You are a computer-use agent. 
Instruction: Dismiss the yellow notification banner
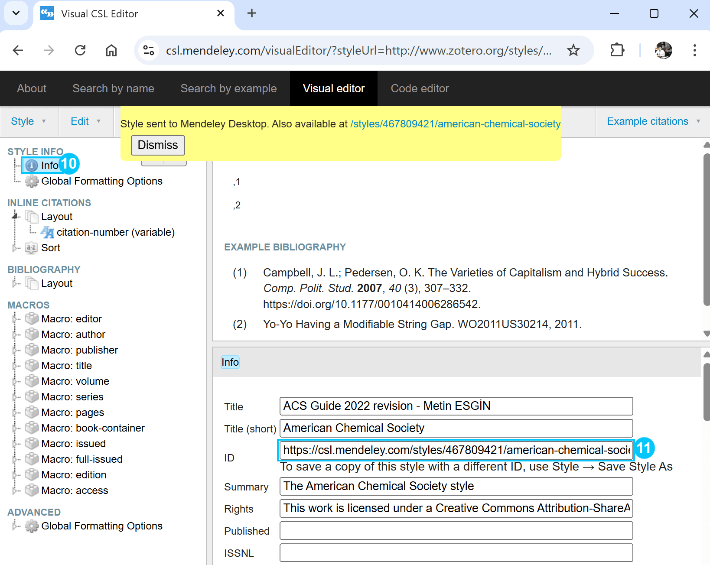pos(158,145)
